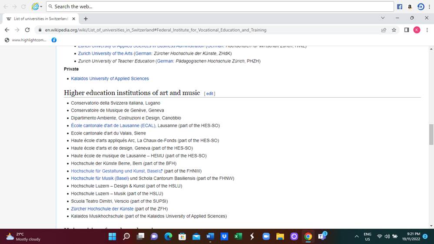
Task: Open Kalaidos University of Applied Sciences link
Action: pyautogui.click(x=110, y=79)
